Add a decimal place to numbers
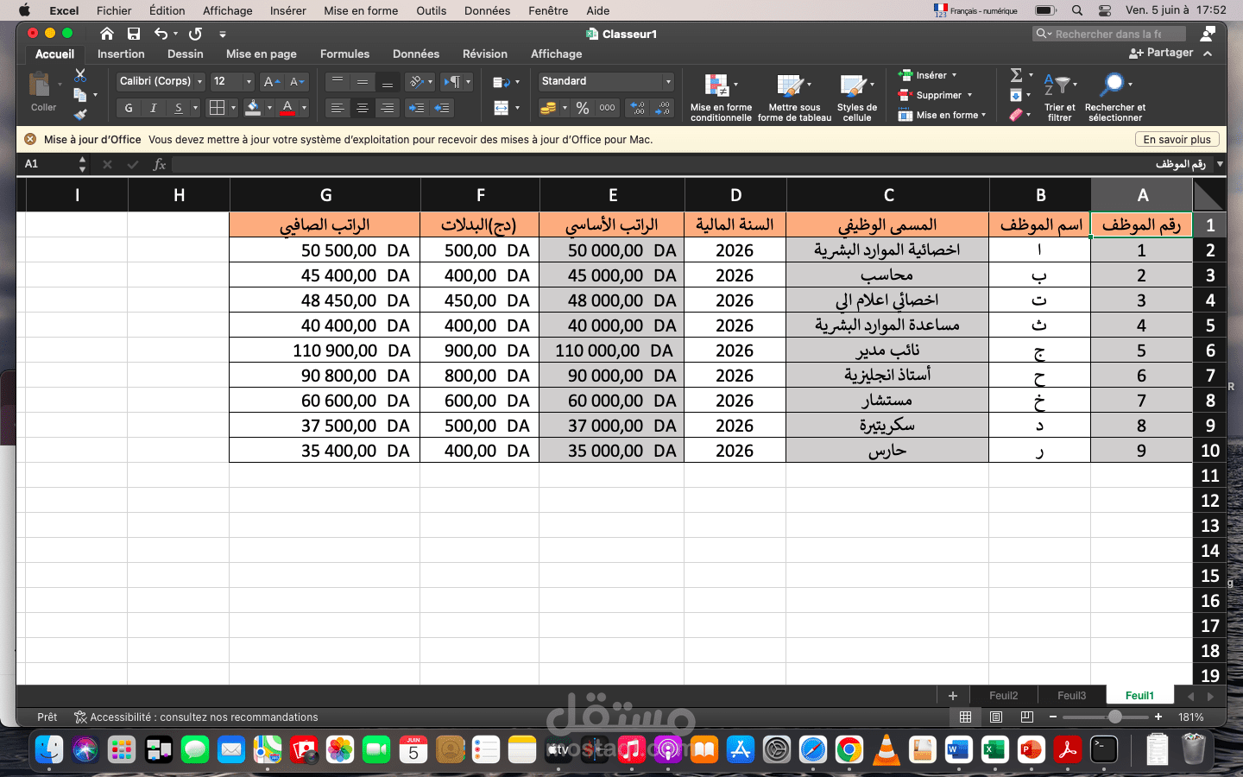Screen dimensions: 1243x777 638,108
